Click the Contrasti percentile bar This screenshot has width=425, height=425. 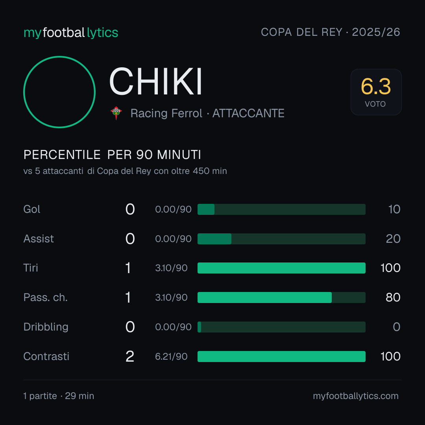281,357
